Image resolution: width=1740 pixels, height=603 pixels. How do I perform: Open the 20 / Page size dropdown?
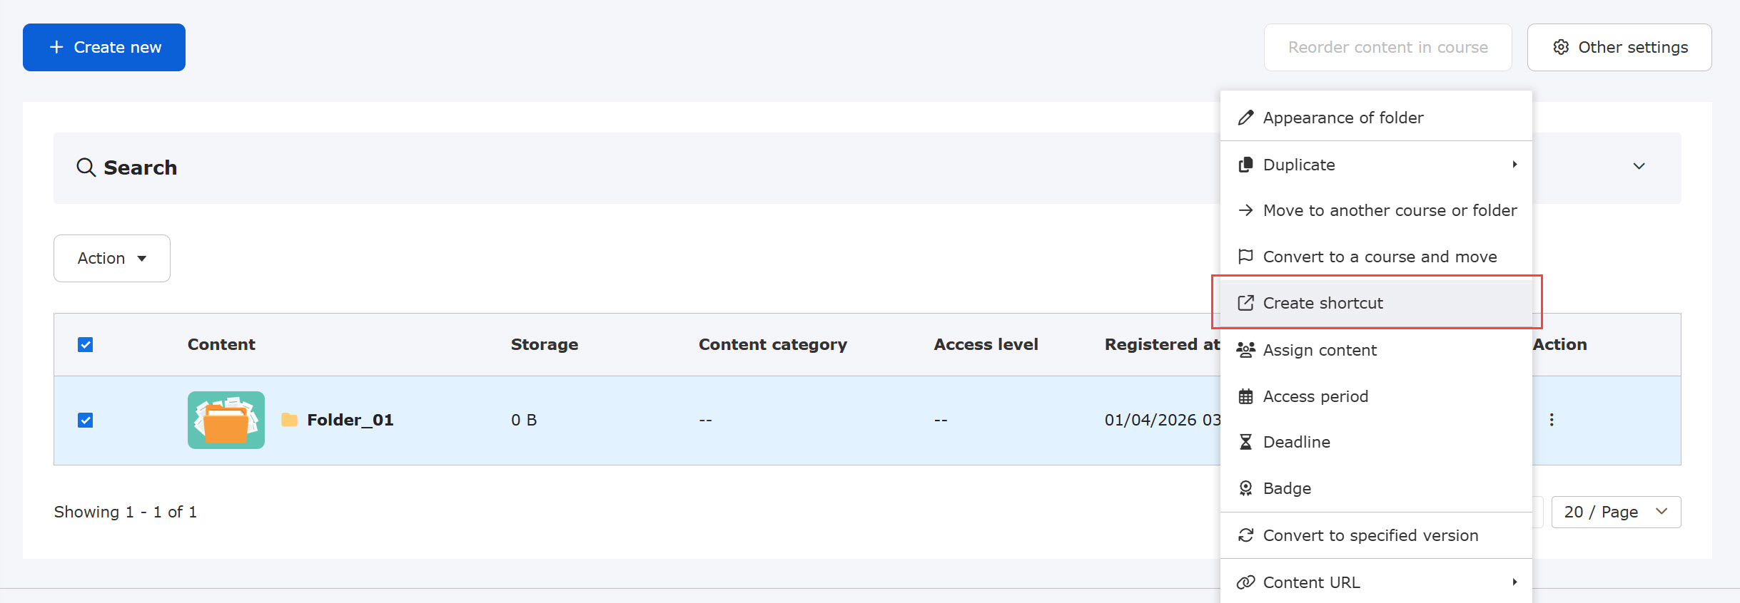pyautogui.click(x=1616, y=512)
